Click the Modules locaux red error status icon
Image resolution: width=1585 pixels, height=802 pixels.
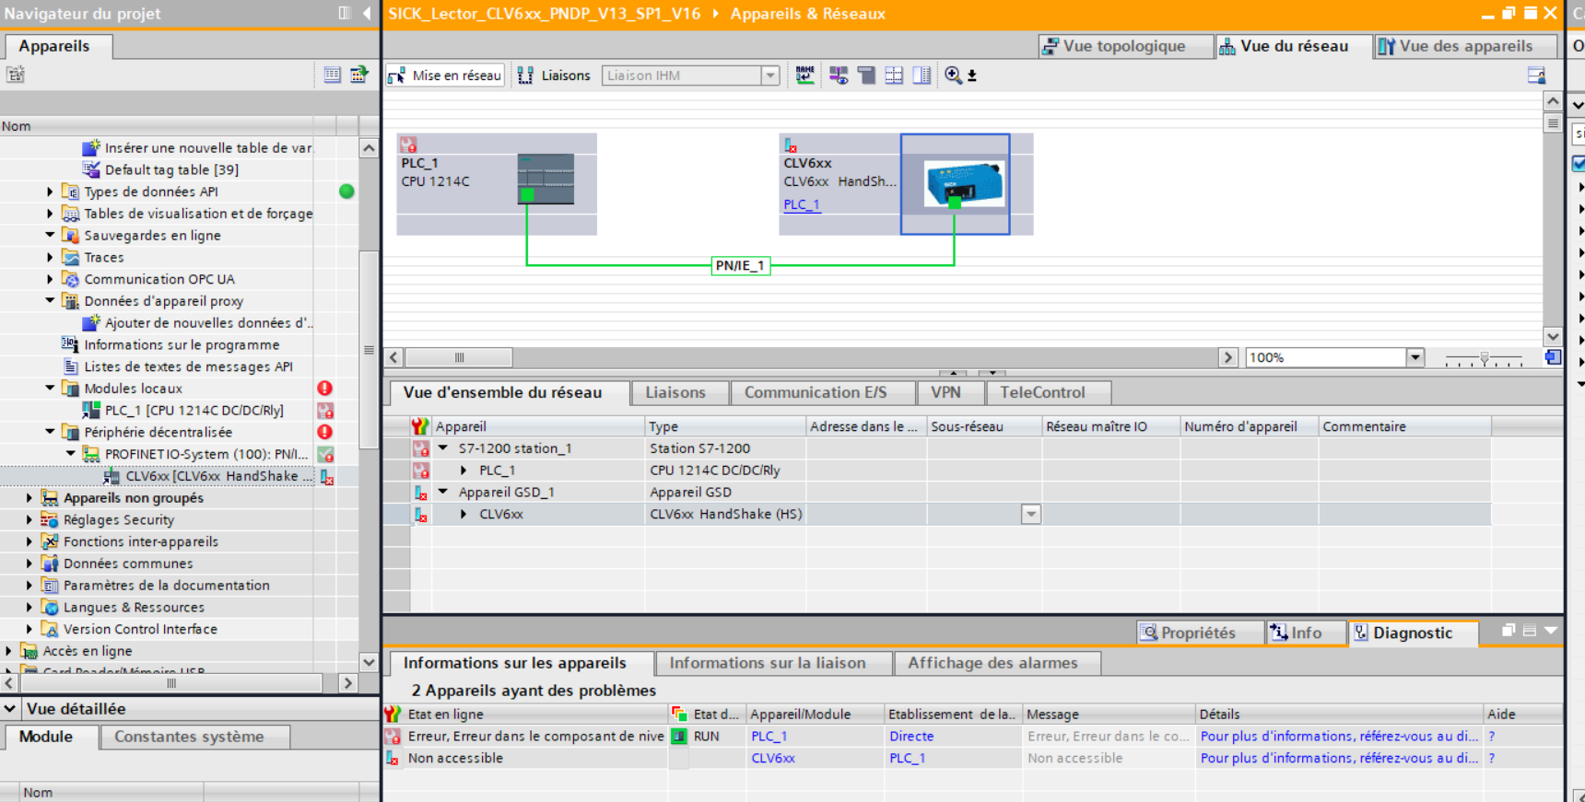325,389
